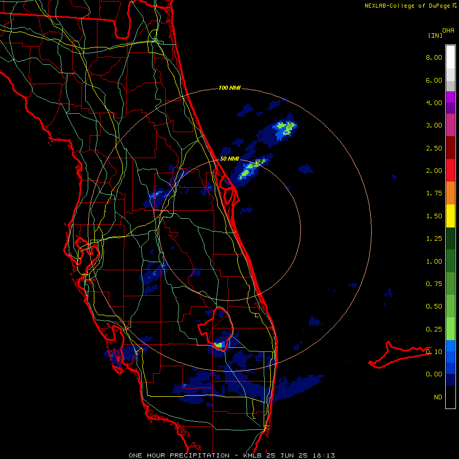Click the [IN] units label
Screen dimensions: 459x459
tap(435, 35)
